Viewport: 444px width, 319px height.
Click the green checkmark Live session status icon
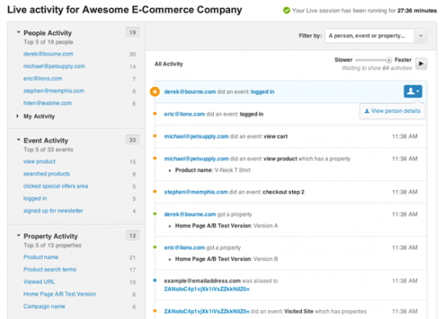point(287,10)
